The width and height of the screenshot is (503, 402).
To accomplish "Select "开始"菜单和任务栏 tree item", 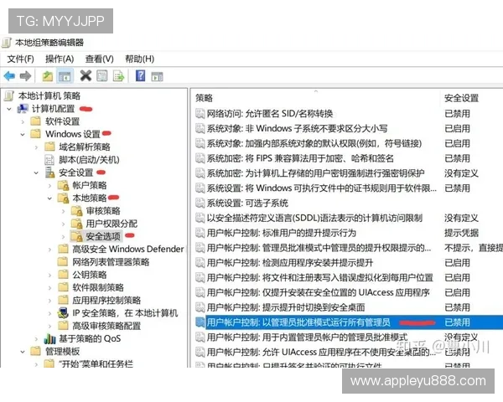I will pos(96,363).
